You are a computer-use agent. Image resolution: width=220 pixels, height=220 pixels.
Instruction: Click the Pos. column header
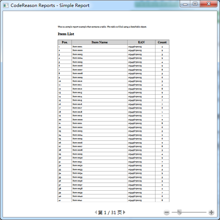click(x=65, y=42)
